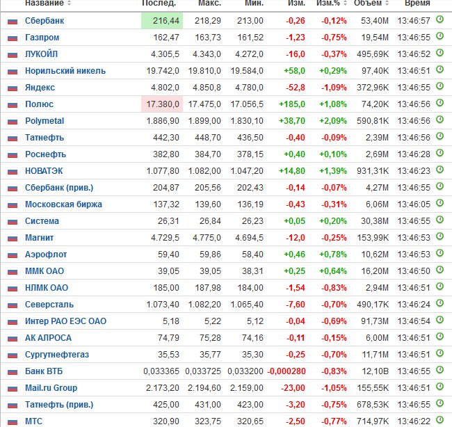Click the clock icon in the Polymetal row
452x427 pixels.
tap(439, 120)
